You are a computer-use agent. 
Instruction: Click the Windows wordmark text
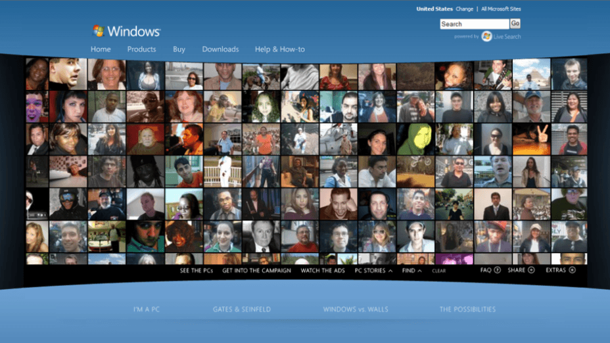(x=134, y=31)
